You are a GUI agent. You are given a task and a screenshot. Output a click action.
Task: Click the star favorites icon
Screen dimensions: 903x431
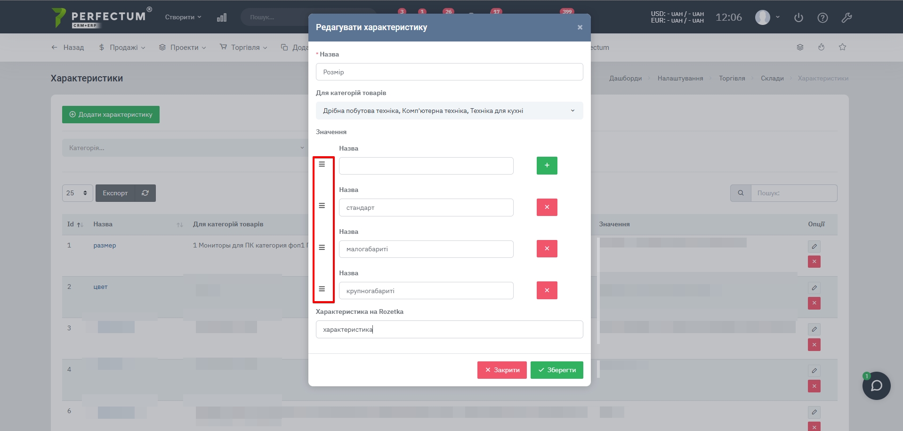(x=842, y=47)
